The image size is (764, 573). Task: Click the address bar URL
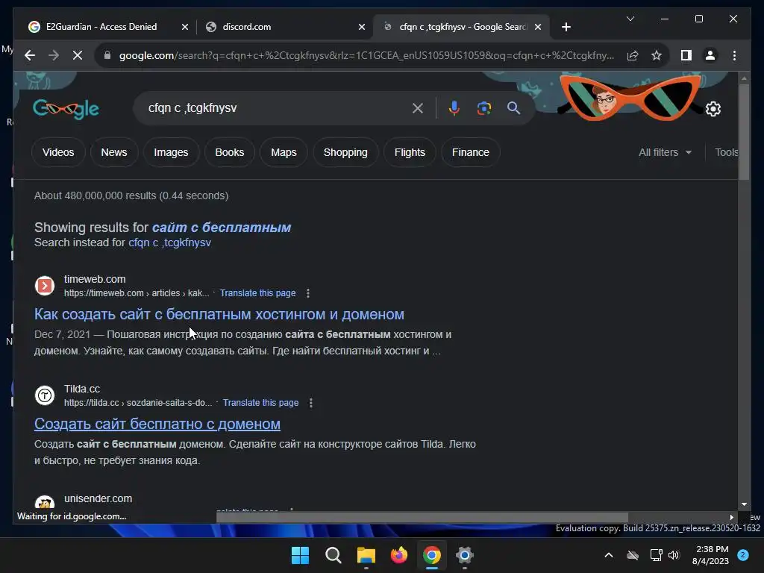tap(366, 55)
